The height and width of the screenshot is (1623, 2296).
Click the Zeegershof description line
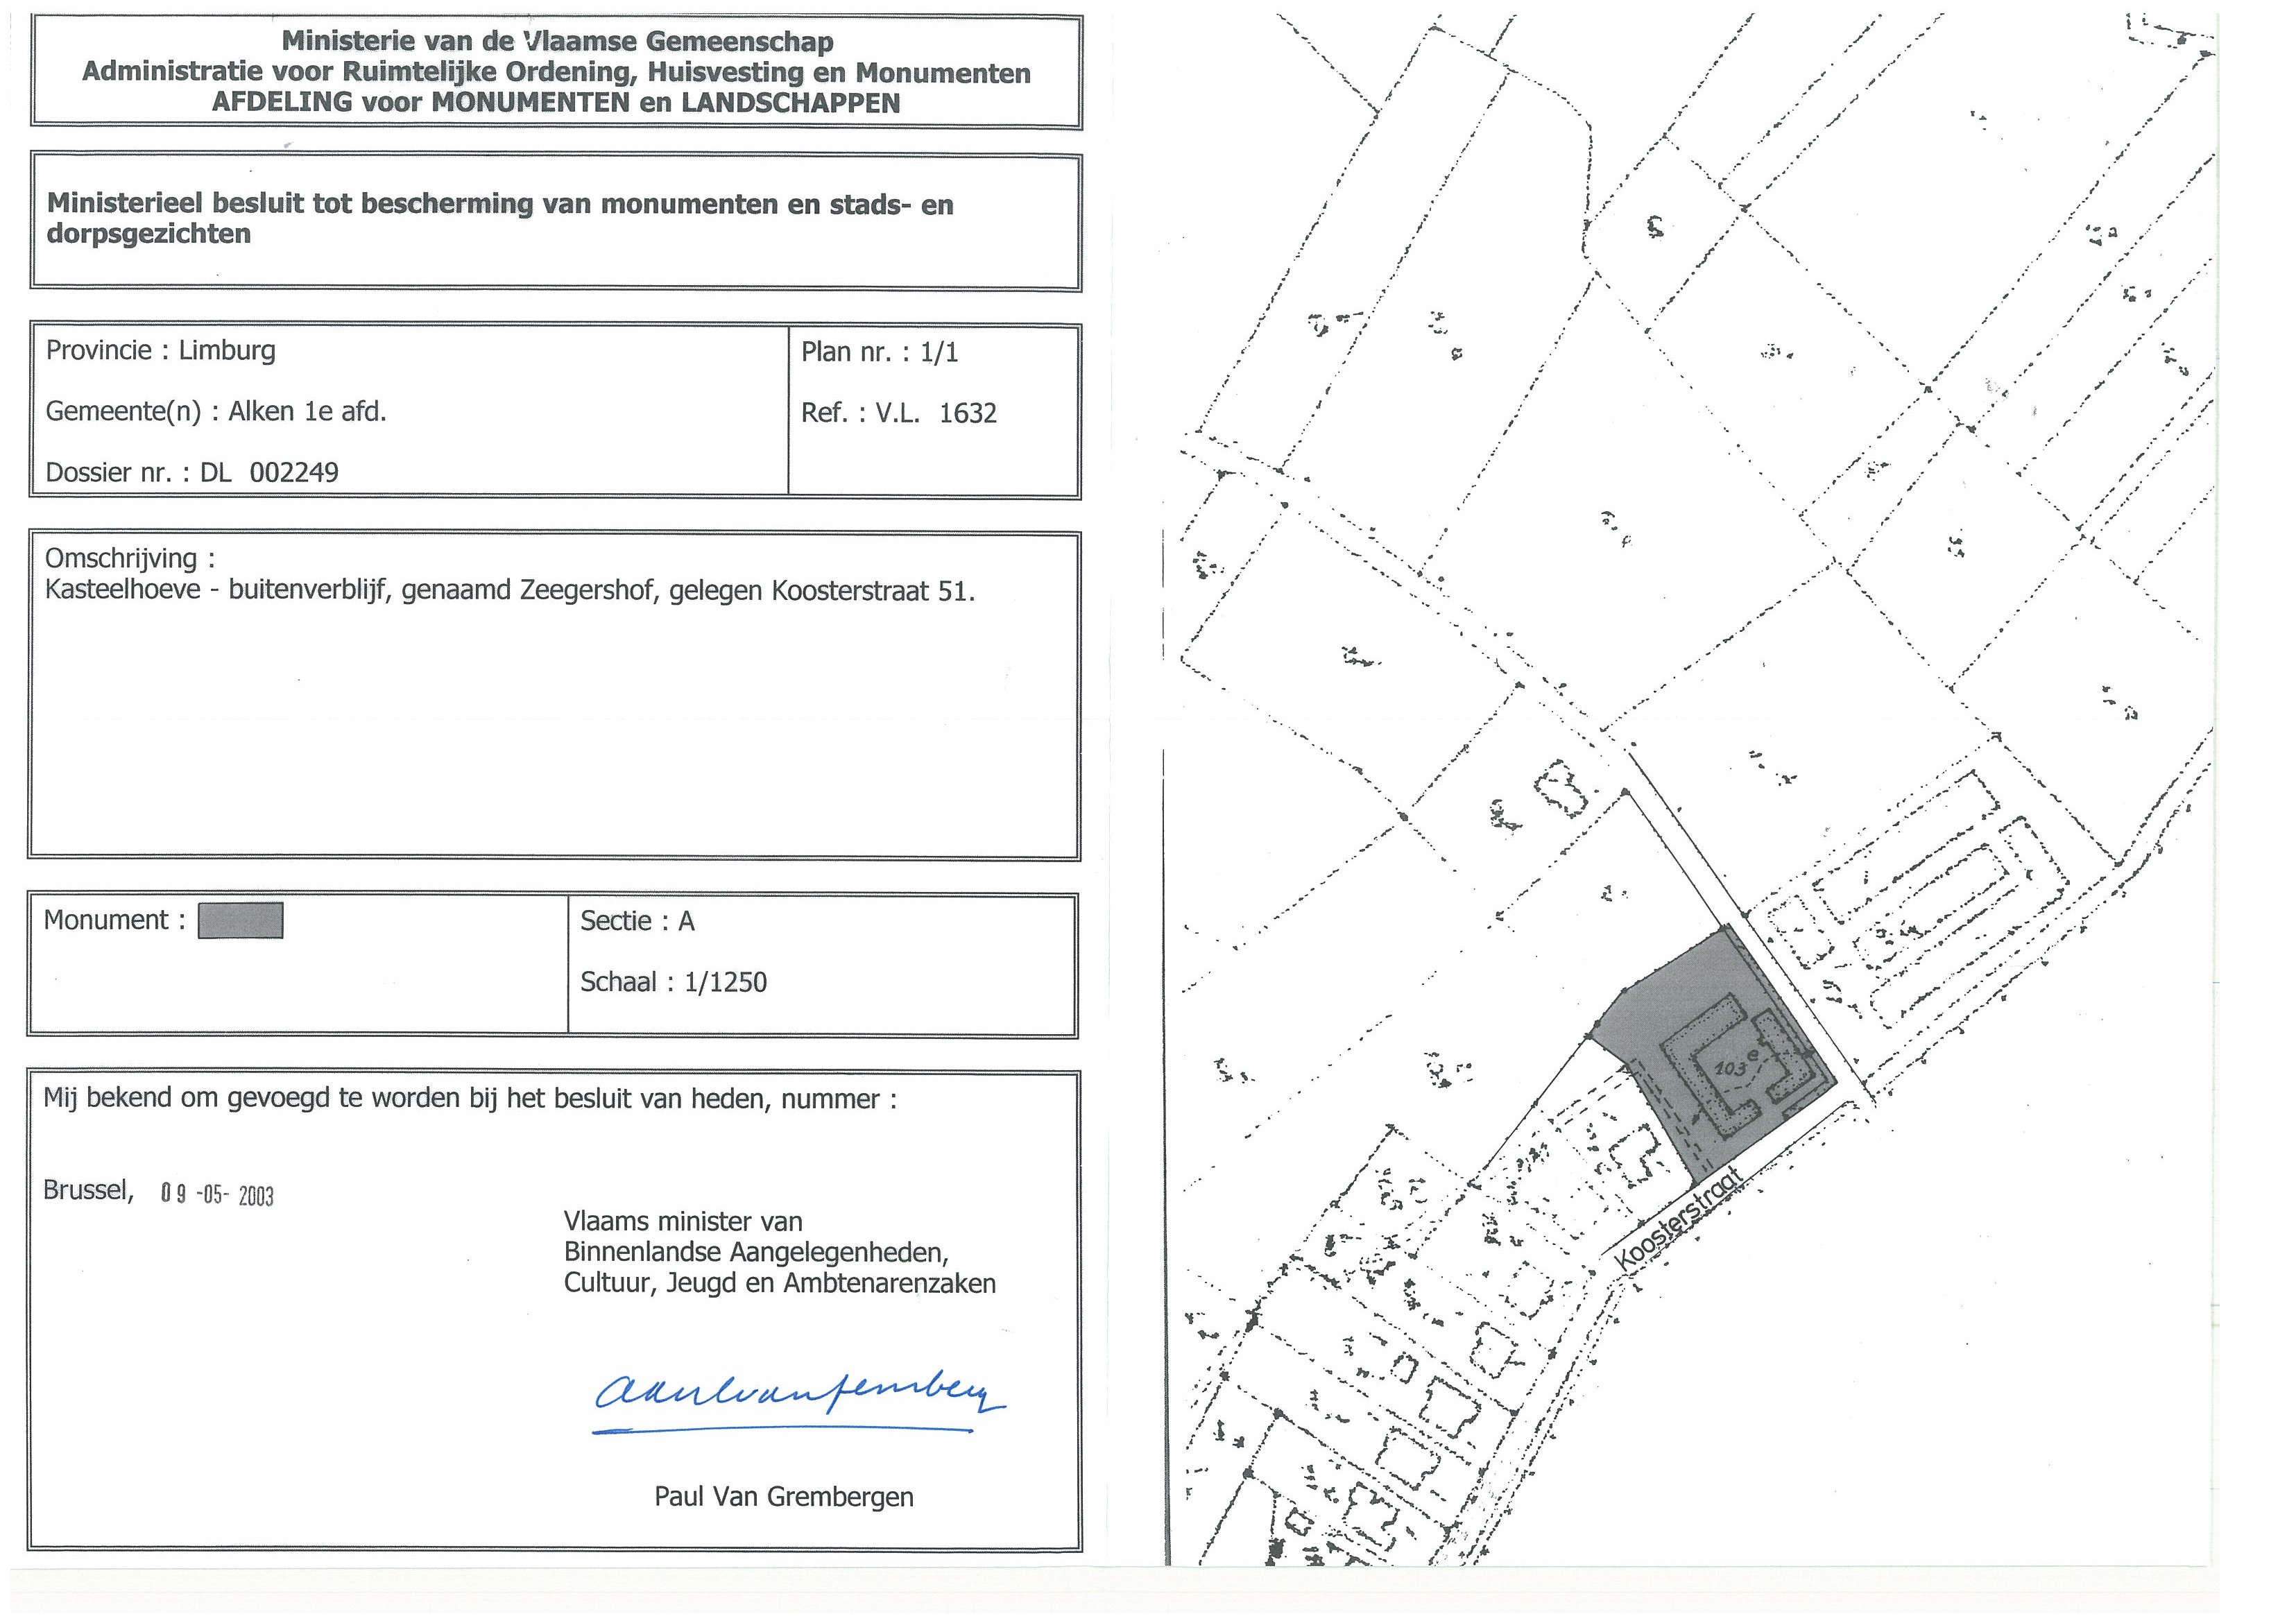pos(509,591)
